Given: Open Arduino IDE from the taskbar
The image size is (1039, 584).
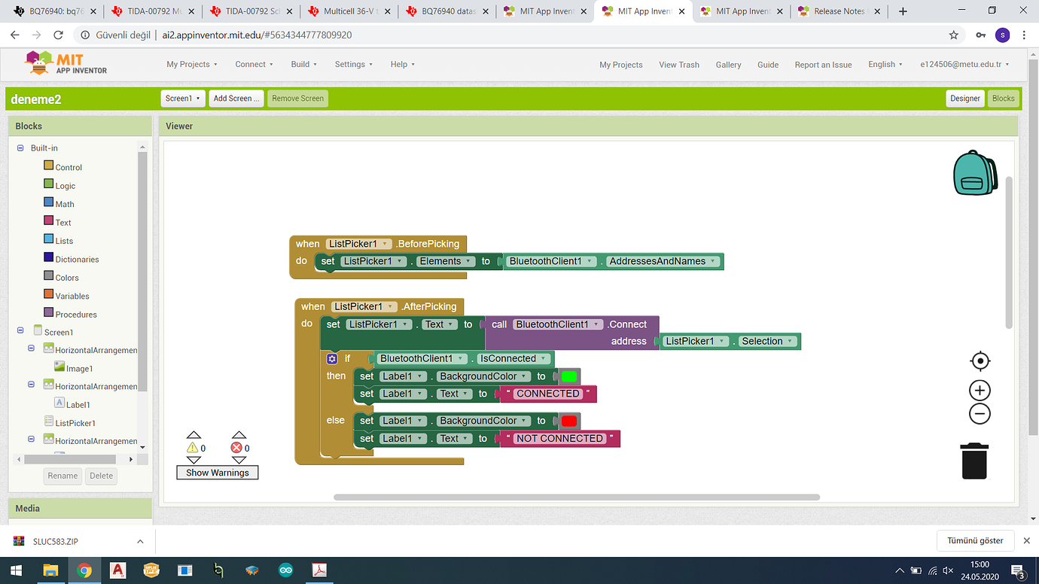Looking at the screenshot, I should point(286,570).
